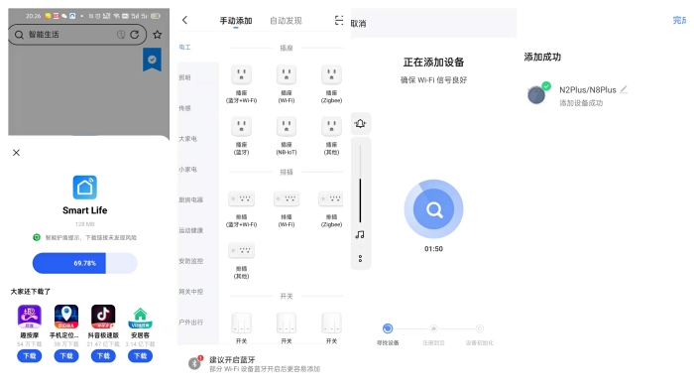Viewport: 694px width, 390px height.
Task: Open the volume panel more dots
Action: [x=360, y=258]
